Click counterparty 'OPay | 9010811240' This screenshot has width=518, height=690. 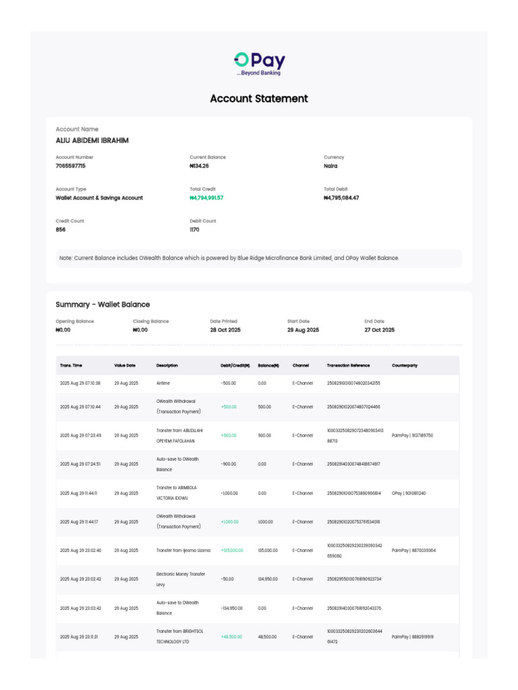click(408, 493)
